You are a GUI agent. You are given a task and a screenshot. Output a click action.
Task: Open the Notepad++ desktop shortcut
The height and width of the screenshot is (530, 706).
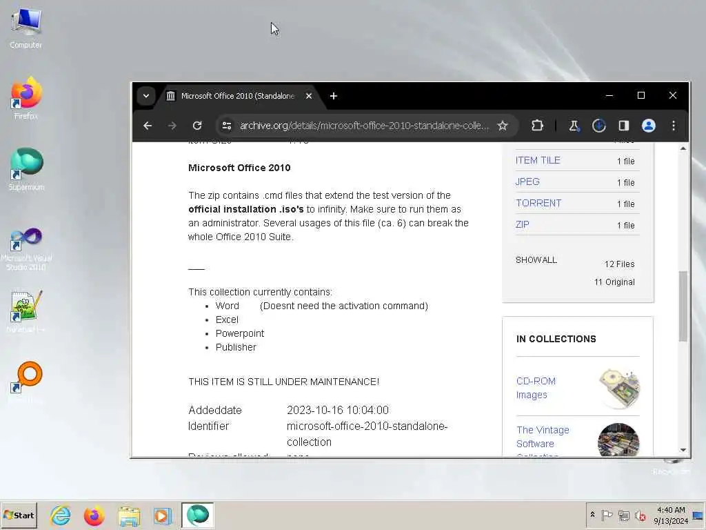26,311
